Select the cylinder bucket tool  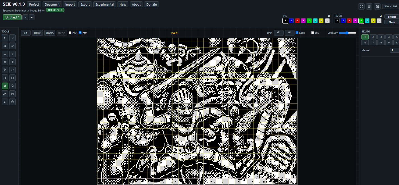(x=5, y=62)
